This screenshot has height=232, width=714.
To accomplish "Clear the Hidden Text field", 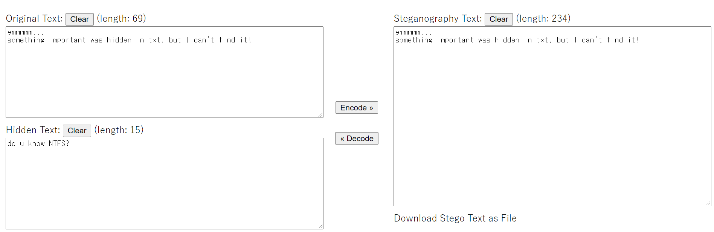I will click(x=77, y=131).
